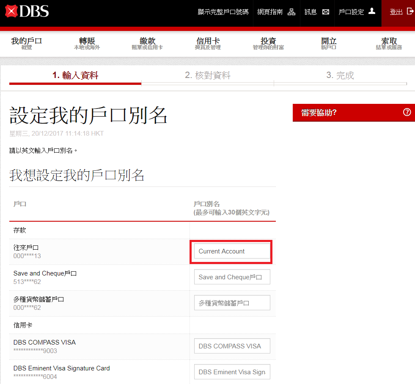Open the 信用卡 credit card menu

tap(208, 44)
